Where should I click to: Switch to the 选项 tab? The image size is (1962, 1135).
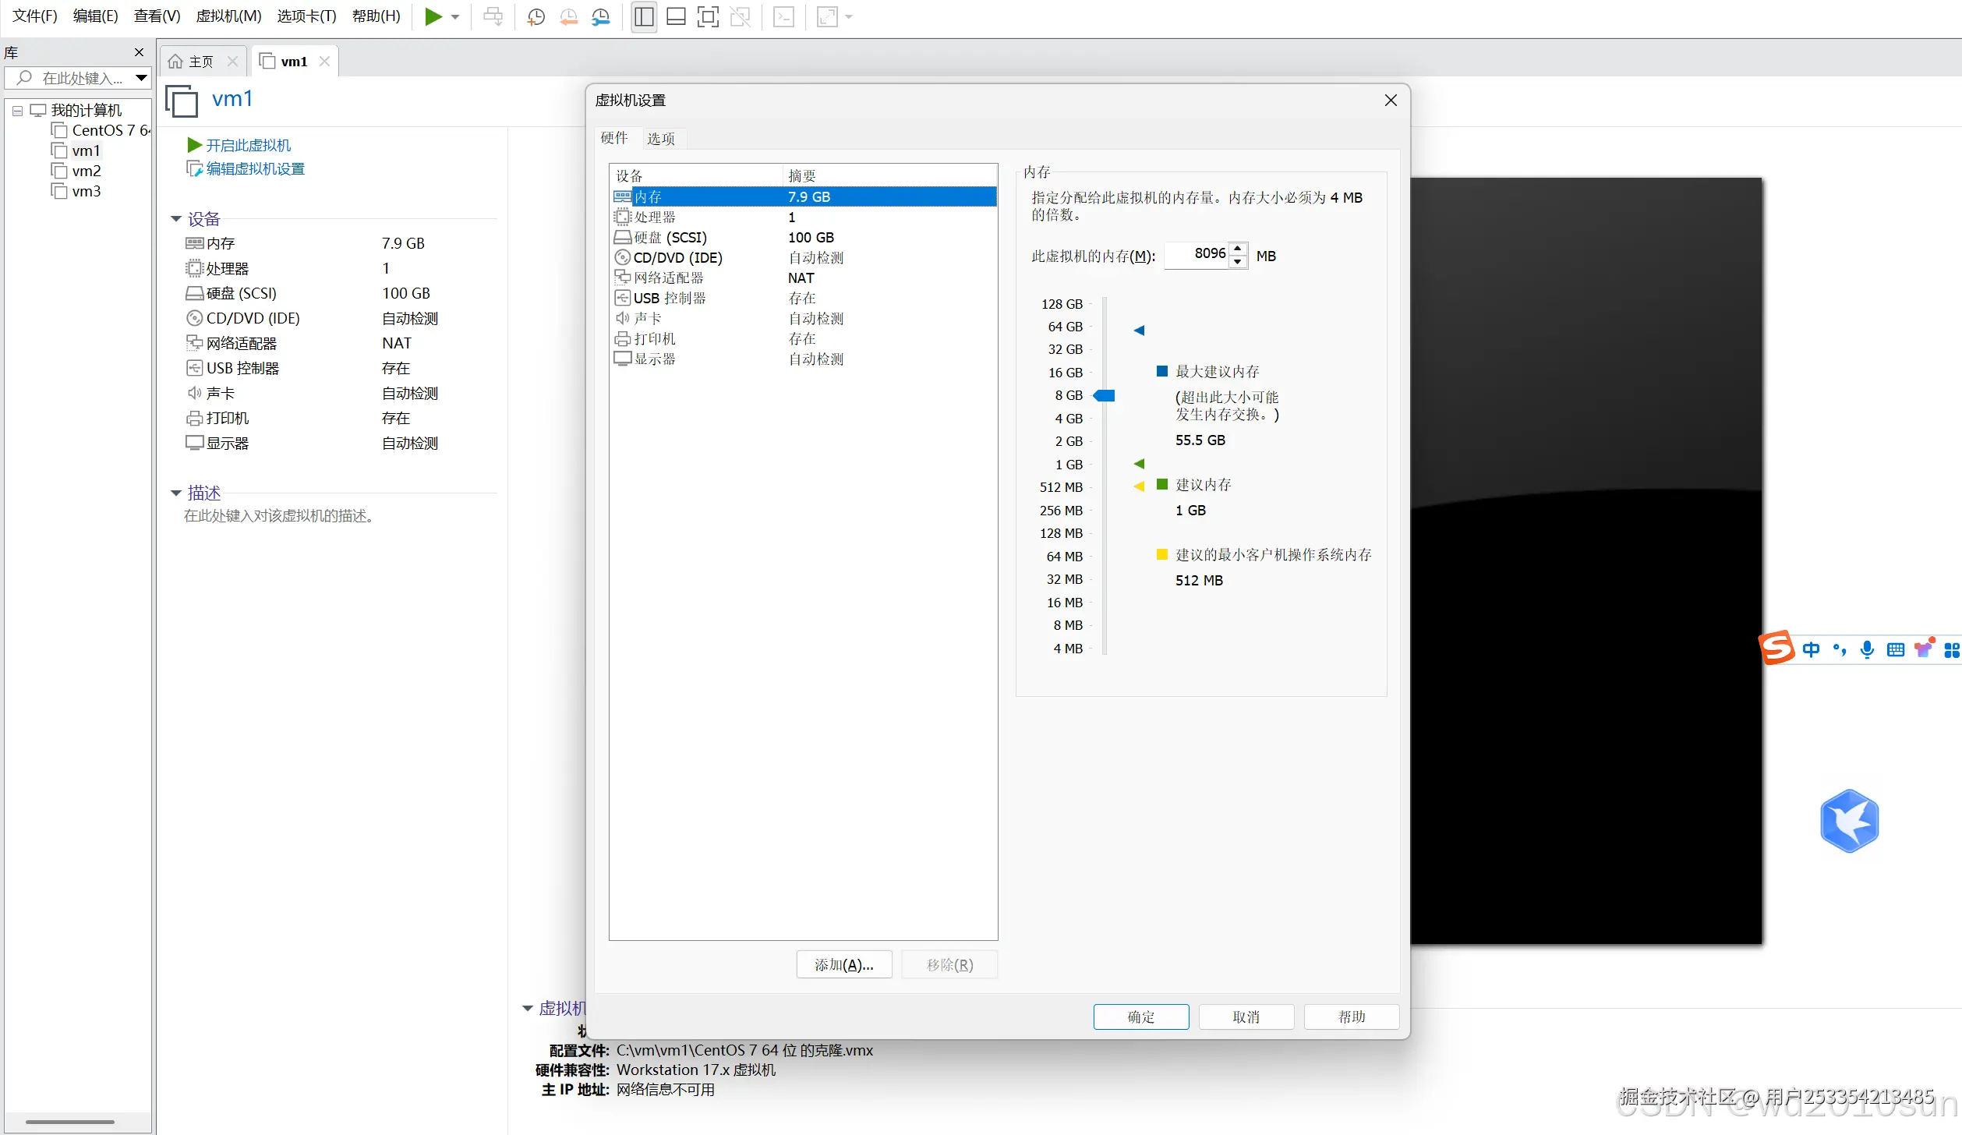[660, 139]
